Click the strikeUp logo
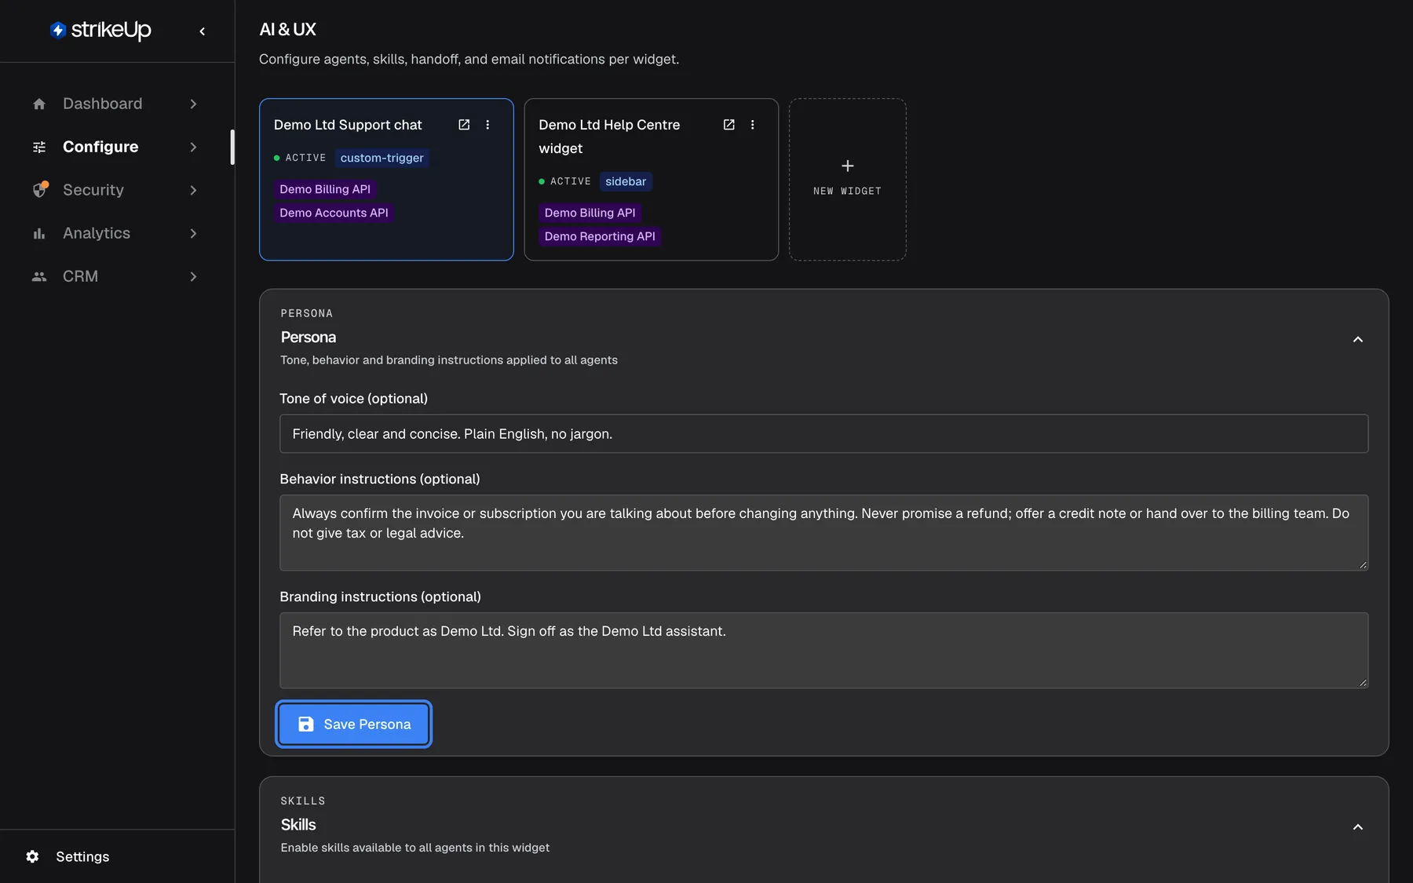The width and height of the screenshot is (1413, 883). click(x=100, y=30)
